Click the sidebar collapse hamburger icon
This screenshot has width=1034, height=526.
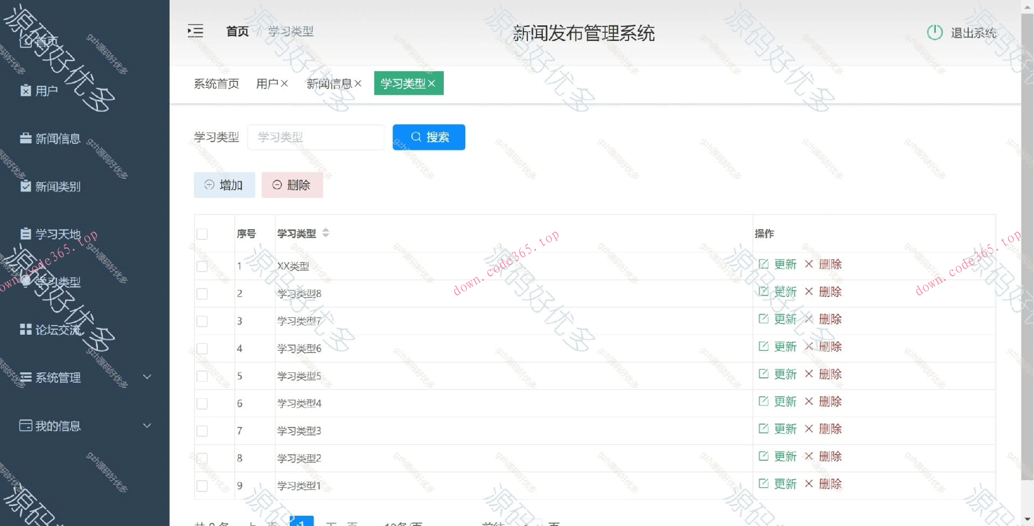click(x=195, y=31)
